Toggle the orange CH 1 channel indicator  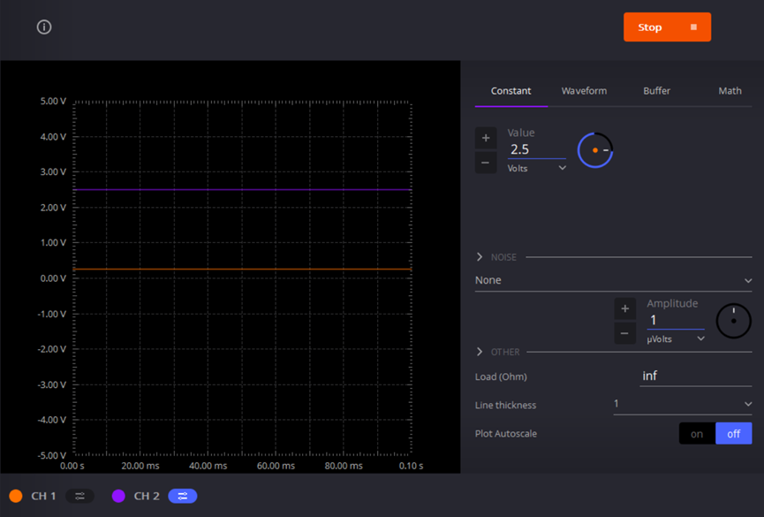click(16, 496)
